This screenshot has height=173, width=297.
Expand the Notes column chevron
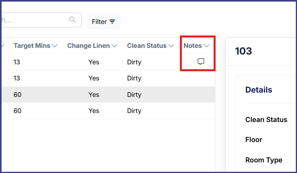206,46
